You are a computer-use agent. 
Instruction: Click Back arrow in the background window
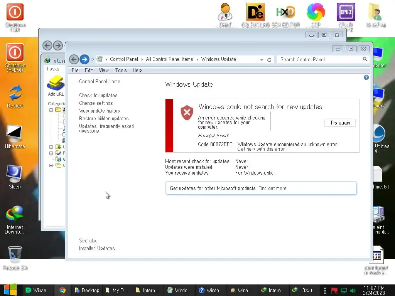tap(47, 45)
